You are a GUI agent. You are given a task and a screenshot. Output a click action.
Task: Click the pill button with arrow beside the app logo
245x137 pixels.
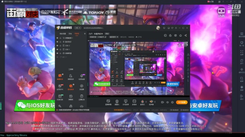pos(78,28)
